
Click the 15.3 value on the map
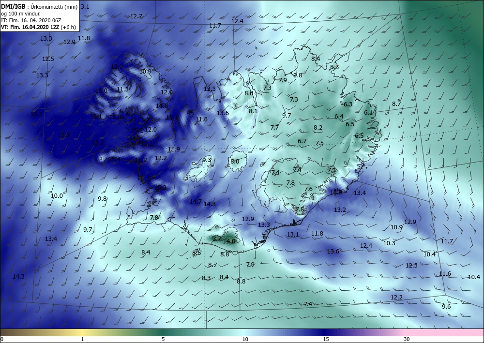point(160,188)
